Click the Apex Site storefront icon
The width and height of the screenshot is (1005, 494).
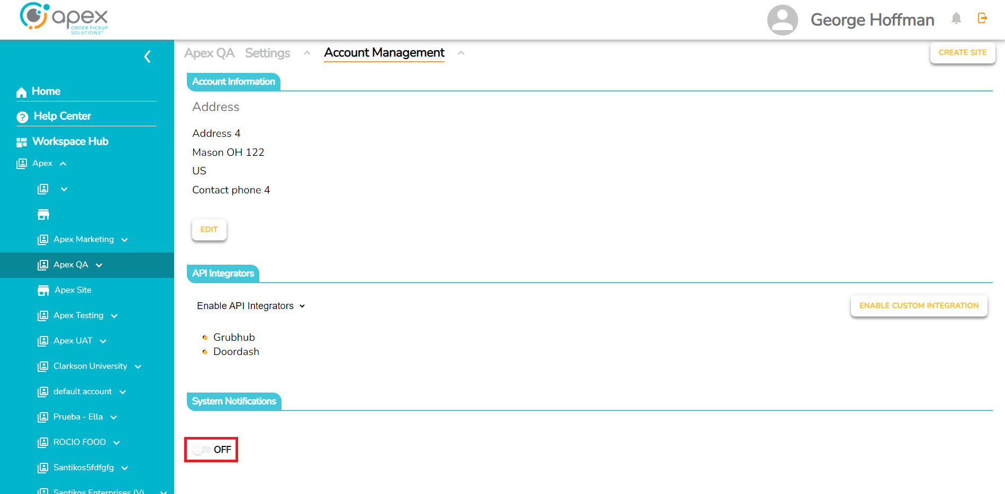click(x=43, y=291)
